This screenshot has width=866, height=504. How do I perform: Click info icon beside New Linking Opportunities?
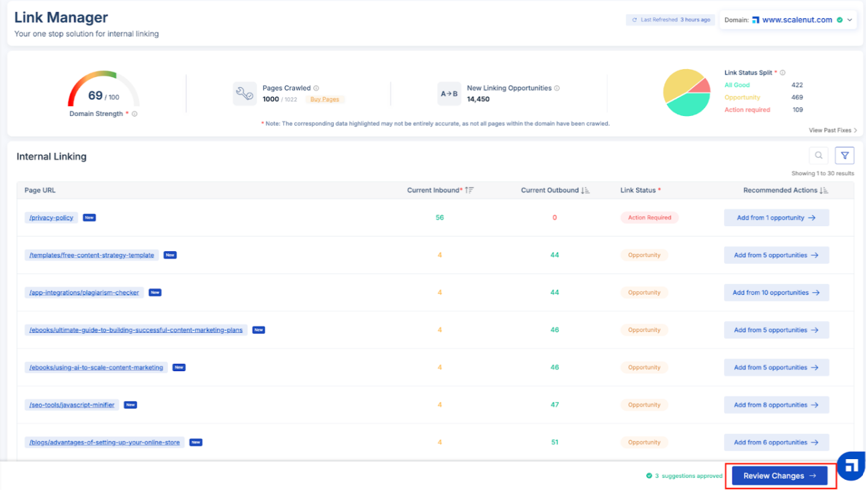[x=556, y=88]
